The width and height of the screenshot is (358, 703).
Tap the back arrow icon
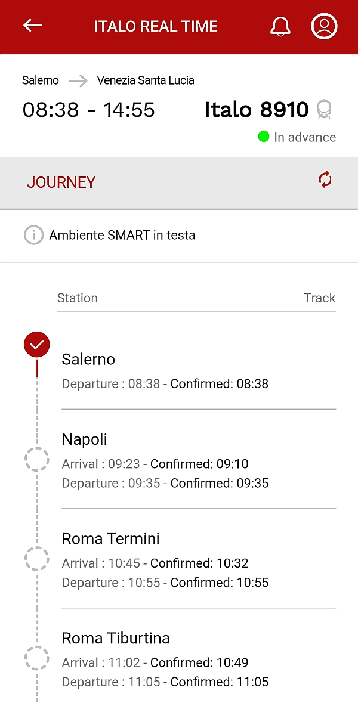pos(33,26)
